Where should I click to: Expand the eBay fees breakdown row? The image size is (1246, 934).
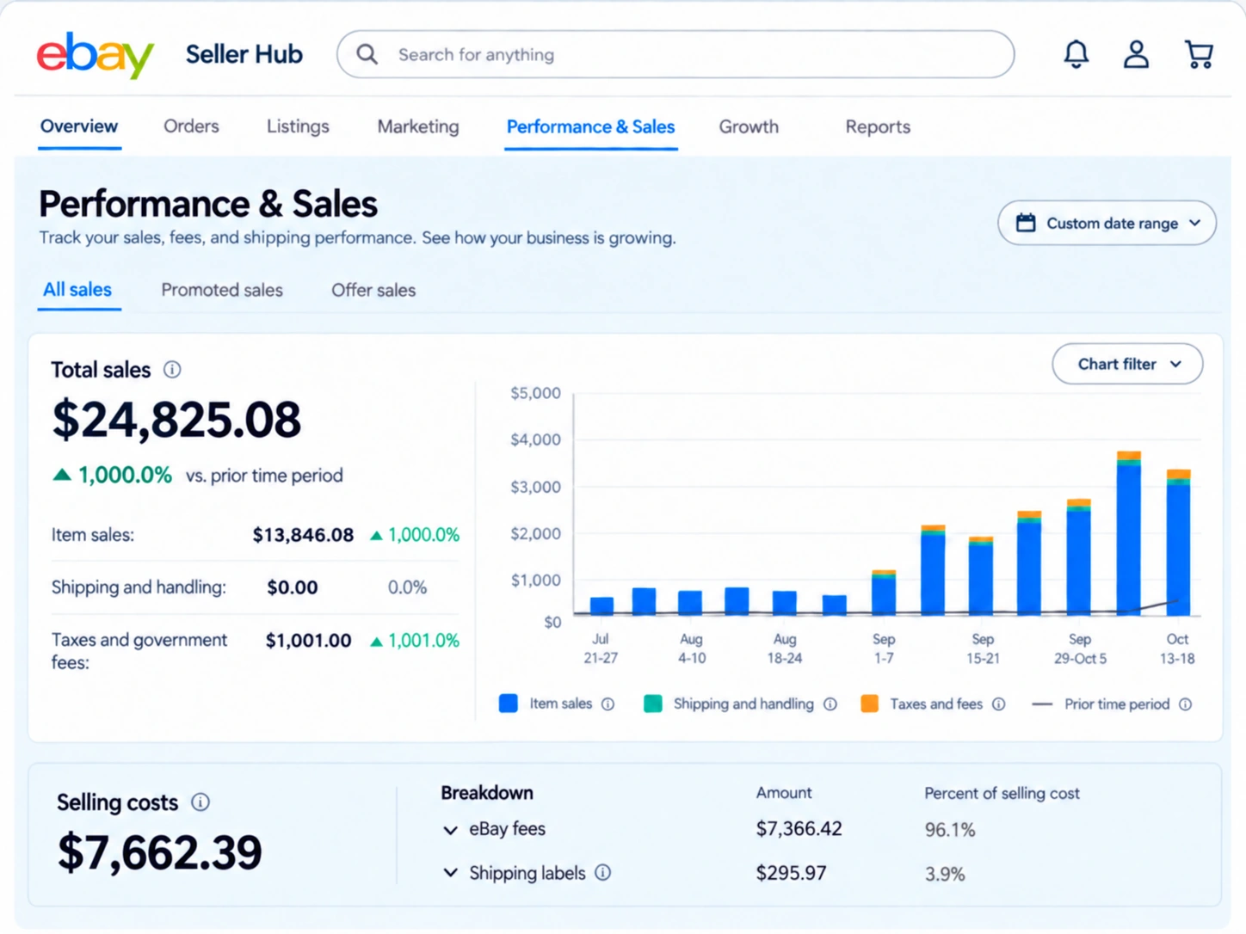point(450,830)
